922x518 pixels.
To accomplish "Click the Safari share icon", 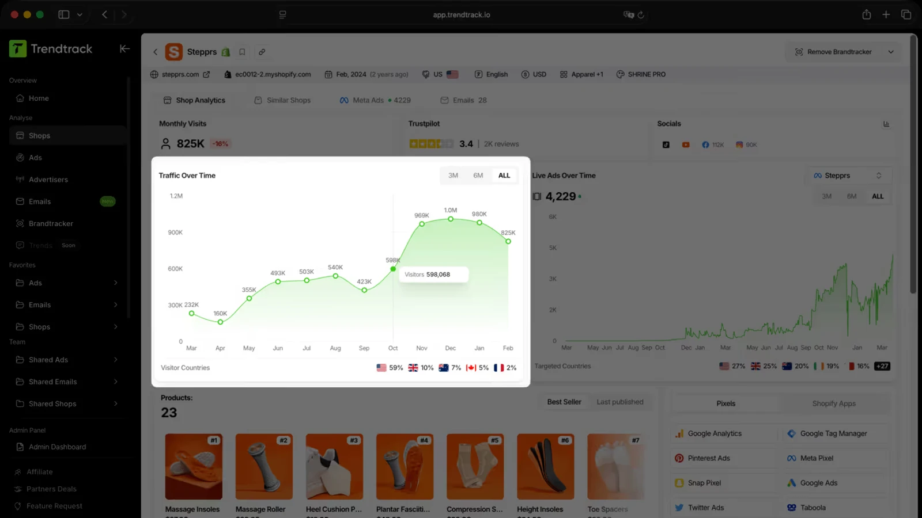I will point(867,14).
